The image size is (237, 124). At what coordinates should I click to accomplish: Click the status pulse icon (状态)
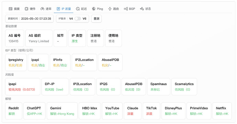coord(142,9)
